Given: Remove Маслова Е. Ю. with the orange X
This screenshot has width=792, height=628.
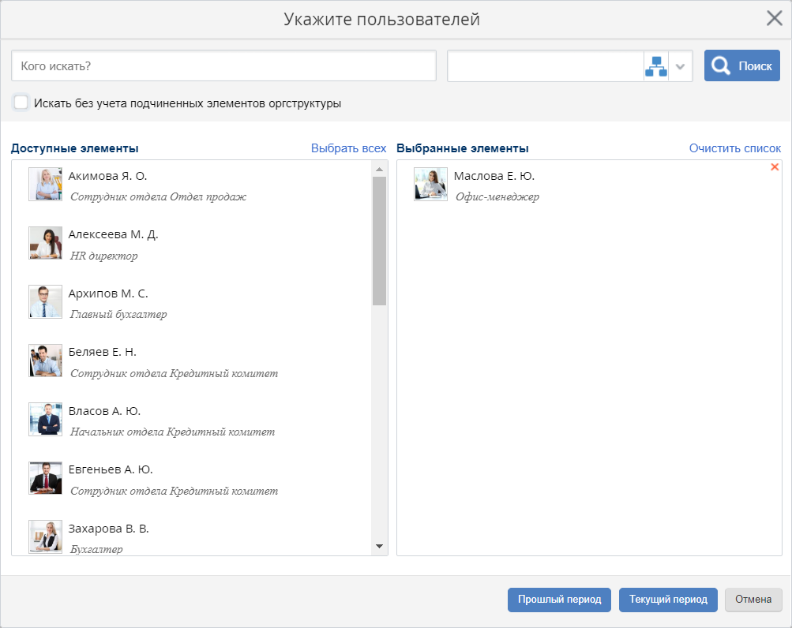Looking at the screenshot, I should [x=774, y=167].
